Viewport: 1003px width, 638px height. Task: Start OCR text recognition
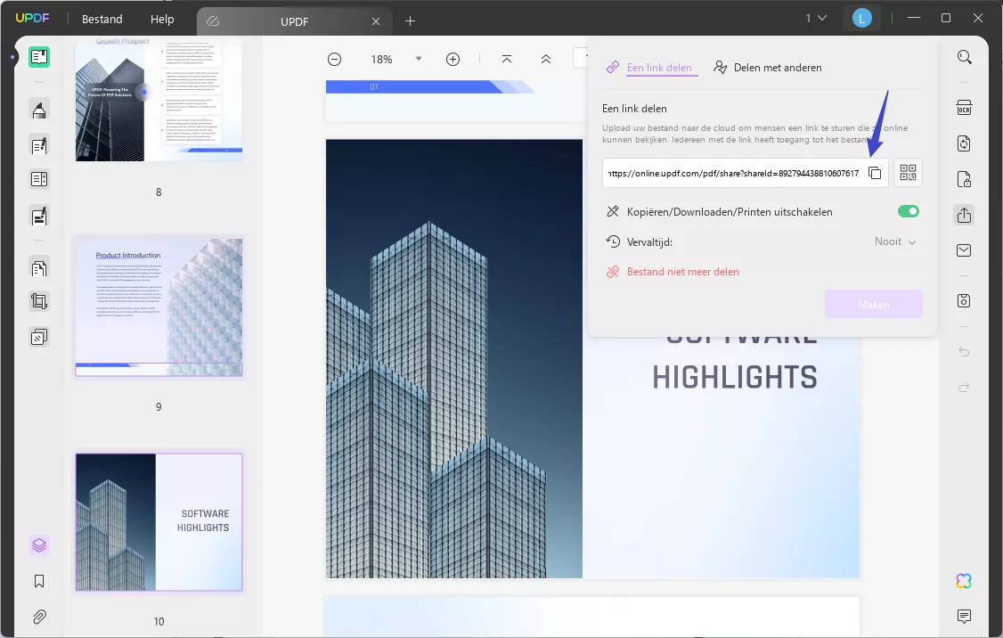tap(964, 106)
